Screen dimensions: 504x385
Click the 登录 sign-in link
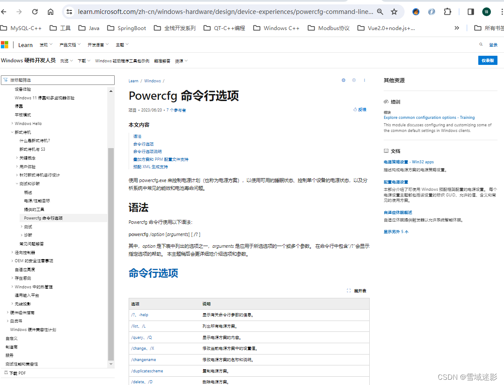click(493, 44)
